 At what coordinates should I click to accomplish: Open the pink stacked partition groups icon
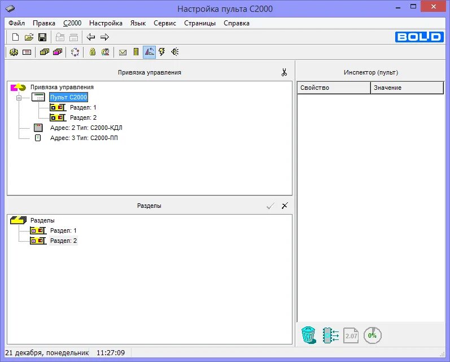coord(58,52)
